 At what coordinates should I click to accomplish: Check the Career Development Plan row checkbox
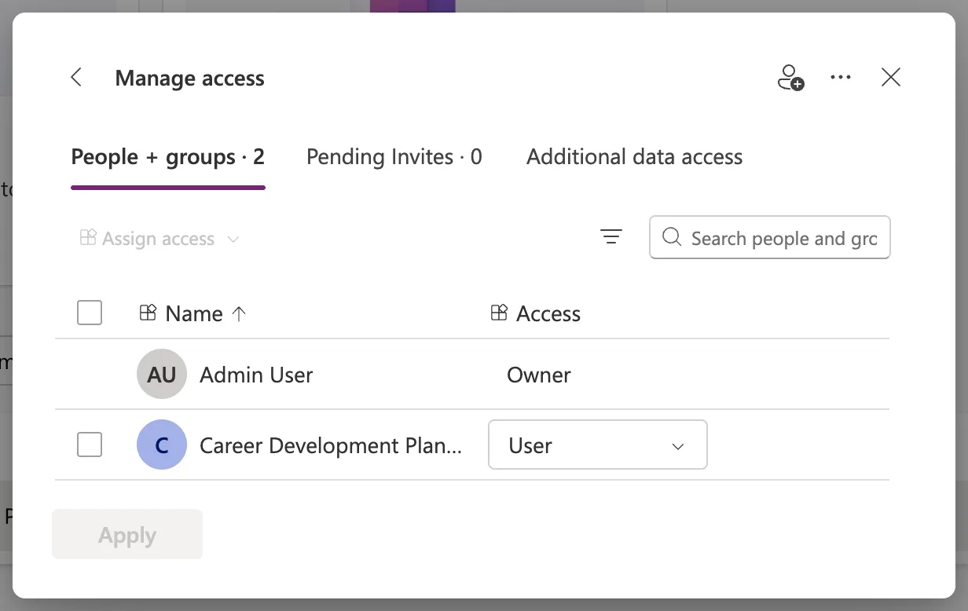90,445
